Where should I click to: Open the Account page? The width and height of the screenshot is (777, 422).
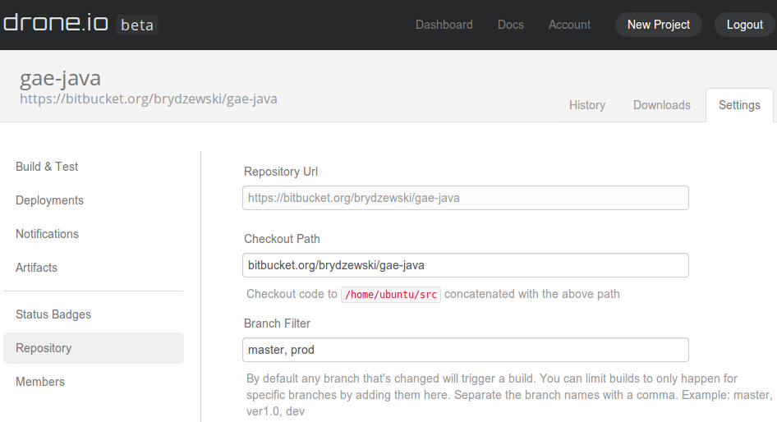569,25
